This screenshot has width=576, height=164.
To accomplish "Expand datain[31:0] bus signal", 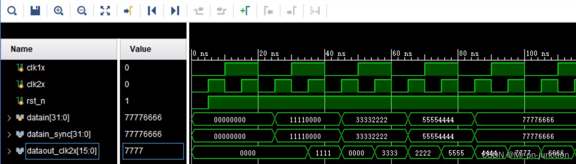I will tap(9, 117).
